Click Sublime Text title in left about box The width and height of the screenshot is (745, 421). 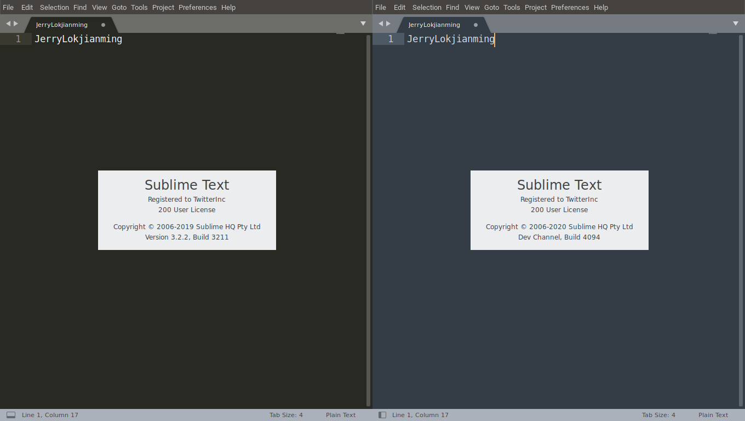coord(187,185)
